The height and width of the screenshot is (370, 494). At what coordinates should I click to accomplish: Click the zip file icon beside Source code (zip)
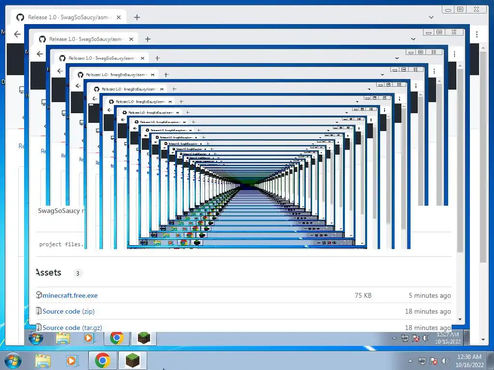tap(39, 311)
